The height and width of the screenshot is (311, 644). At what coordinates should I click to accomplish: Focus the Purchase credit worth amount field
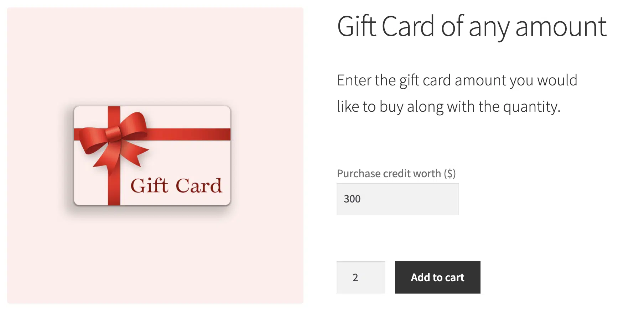click(x=397, y=199)
